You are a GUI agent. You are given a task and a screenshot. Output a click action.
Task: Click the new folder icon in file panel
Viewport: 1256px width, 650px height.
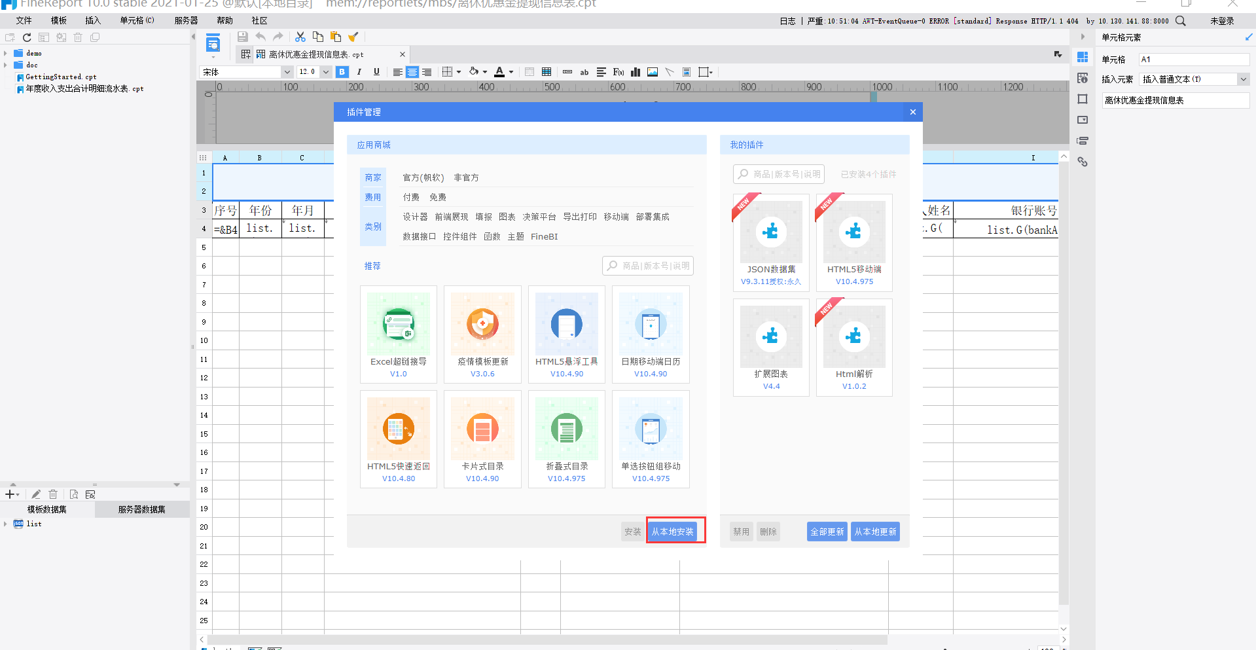tap(10, 37)
